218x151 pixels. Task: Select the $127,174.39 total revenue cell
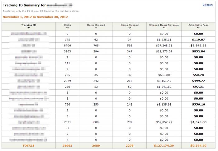(164, 146)
